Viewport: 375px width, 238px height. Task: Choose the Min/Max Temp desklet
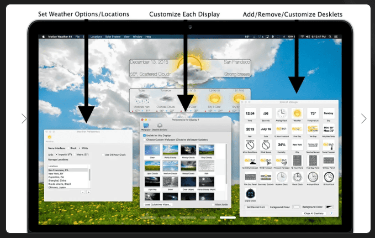(x=329, y=129)
